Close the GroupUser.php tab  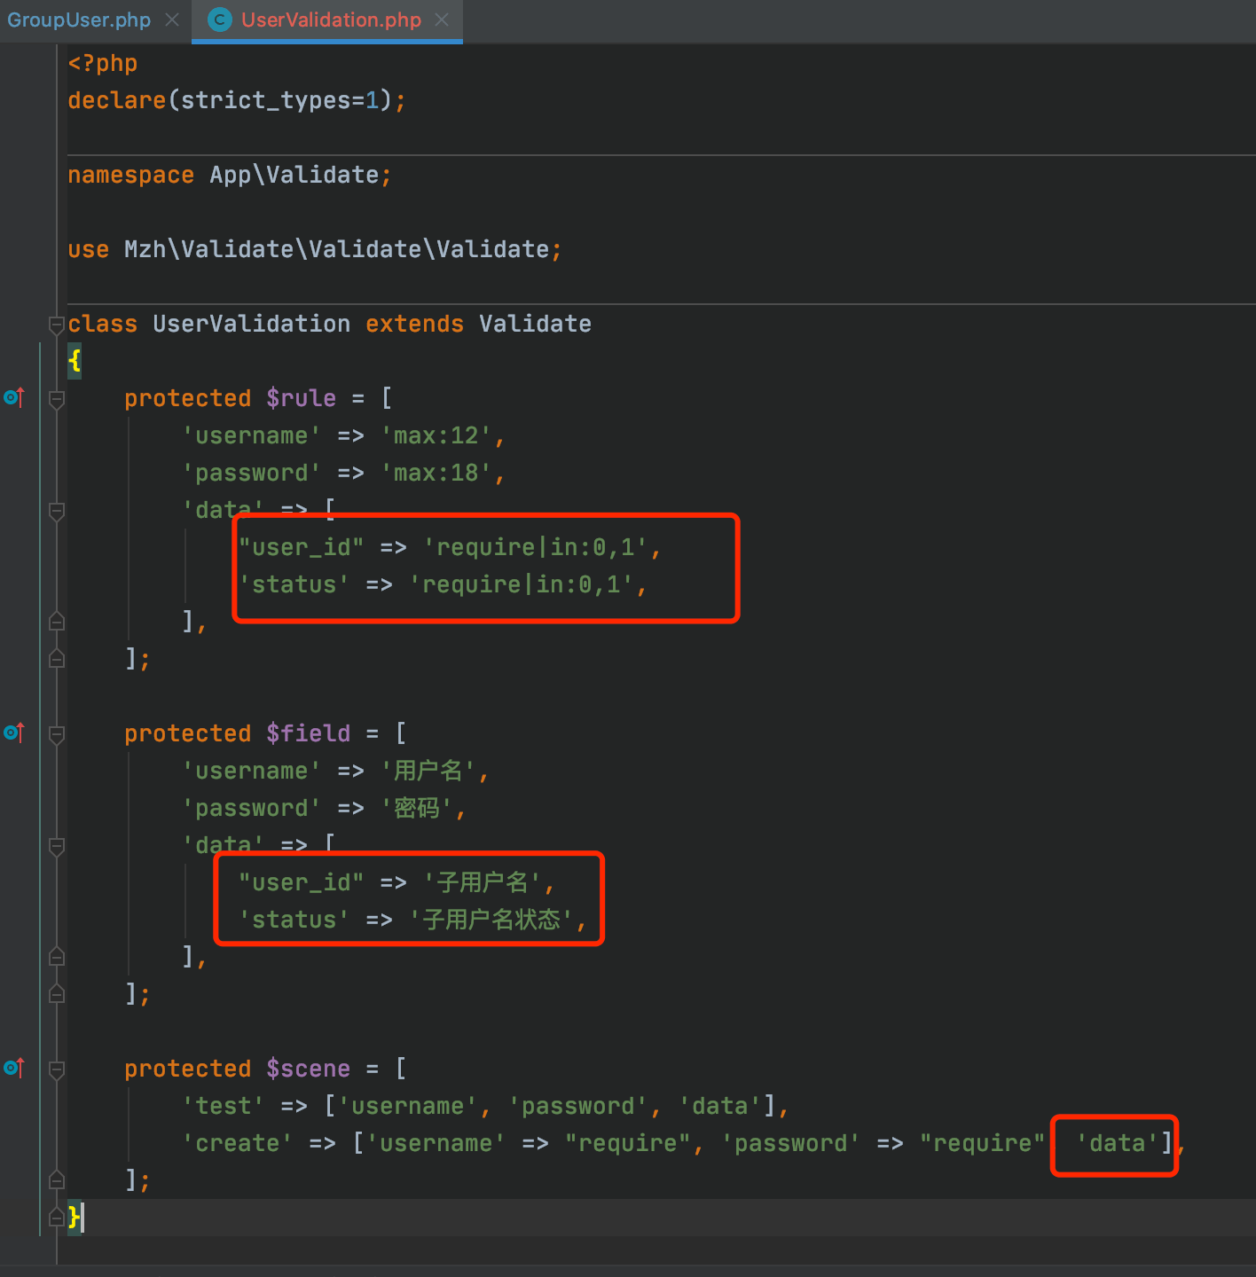172,20
